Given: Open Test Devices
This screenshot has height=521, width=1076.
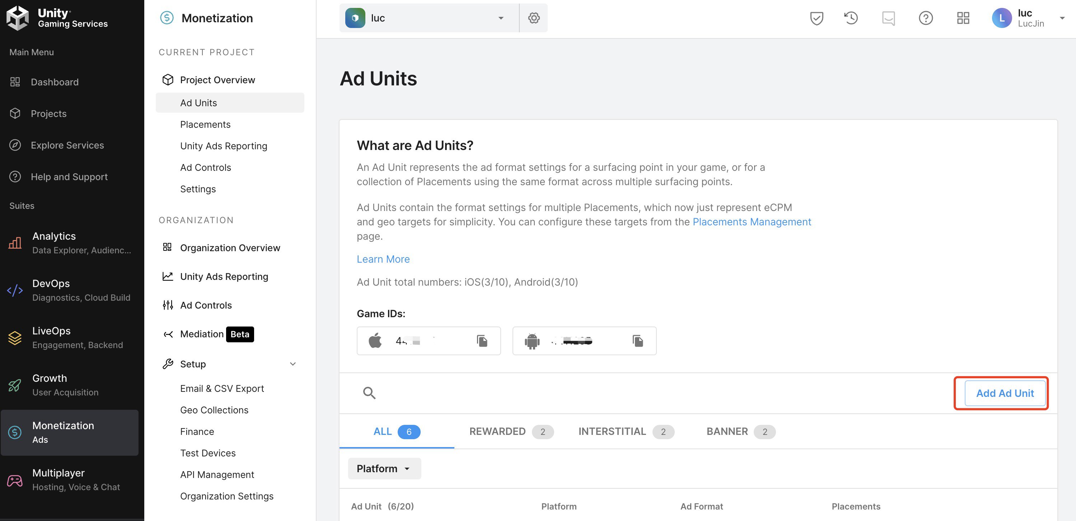Looking at the screenshot, I should [x=207, y=453].
